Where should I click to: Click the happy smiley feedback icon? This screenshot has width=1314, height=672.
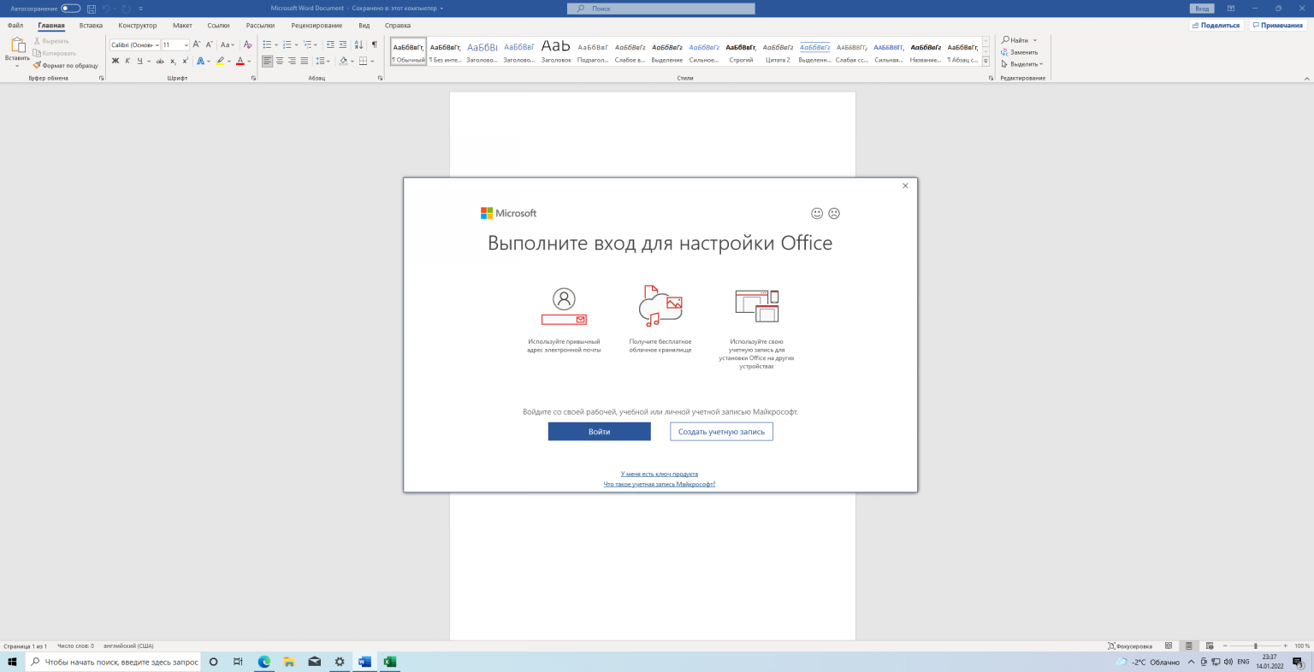[817, 213]
